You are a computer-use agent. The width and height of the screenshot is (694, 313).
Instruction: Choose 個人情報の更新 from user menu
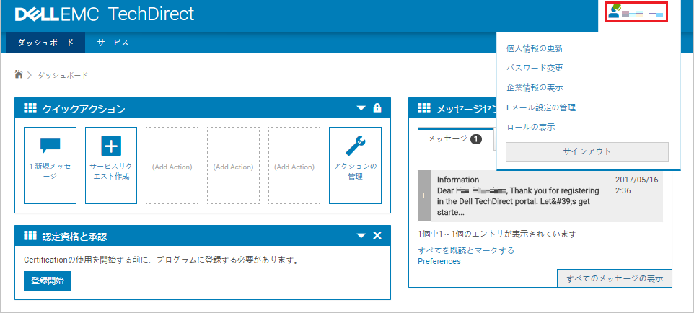click(x=535, y=48)
